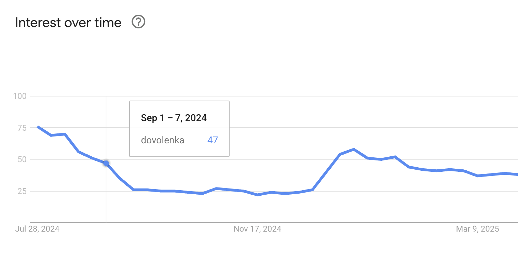
Task: Click the "Mar 9, 2025" axis date label
Action: point(477,229)
